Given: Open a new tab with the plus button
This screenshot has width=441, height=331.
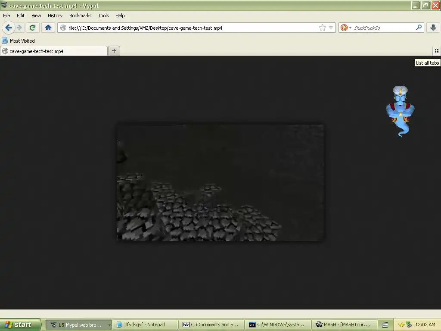Looking at the screenshot, I should click(114, 51).
